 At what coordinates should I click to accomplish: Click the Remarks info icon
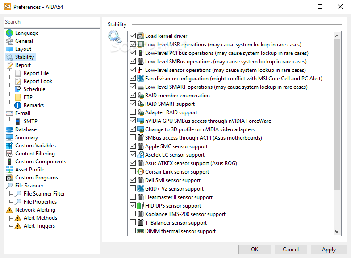coord(18,105)
